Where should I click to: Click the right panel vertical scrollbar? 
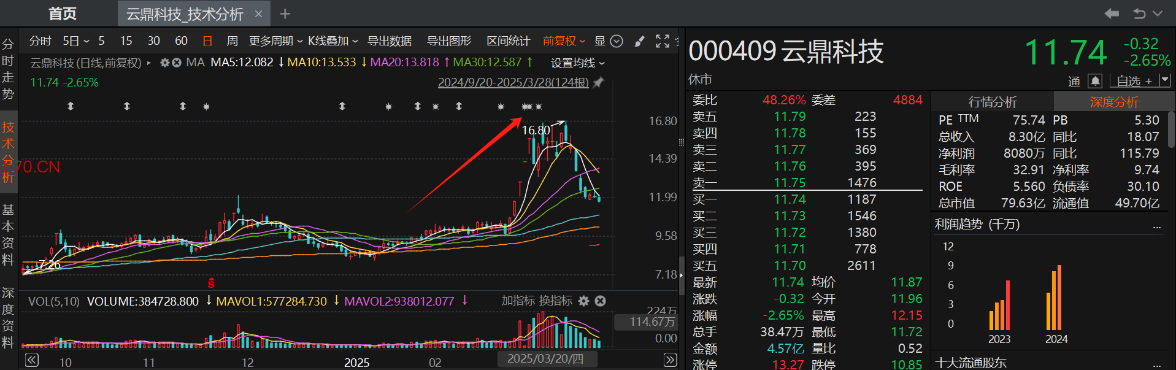click(x=1172, y=129)
